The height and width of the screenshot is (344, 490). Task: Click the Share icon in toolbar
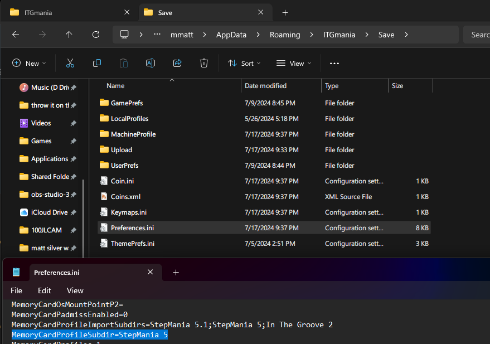(x=177, y=64)
